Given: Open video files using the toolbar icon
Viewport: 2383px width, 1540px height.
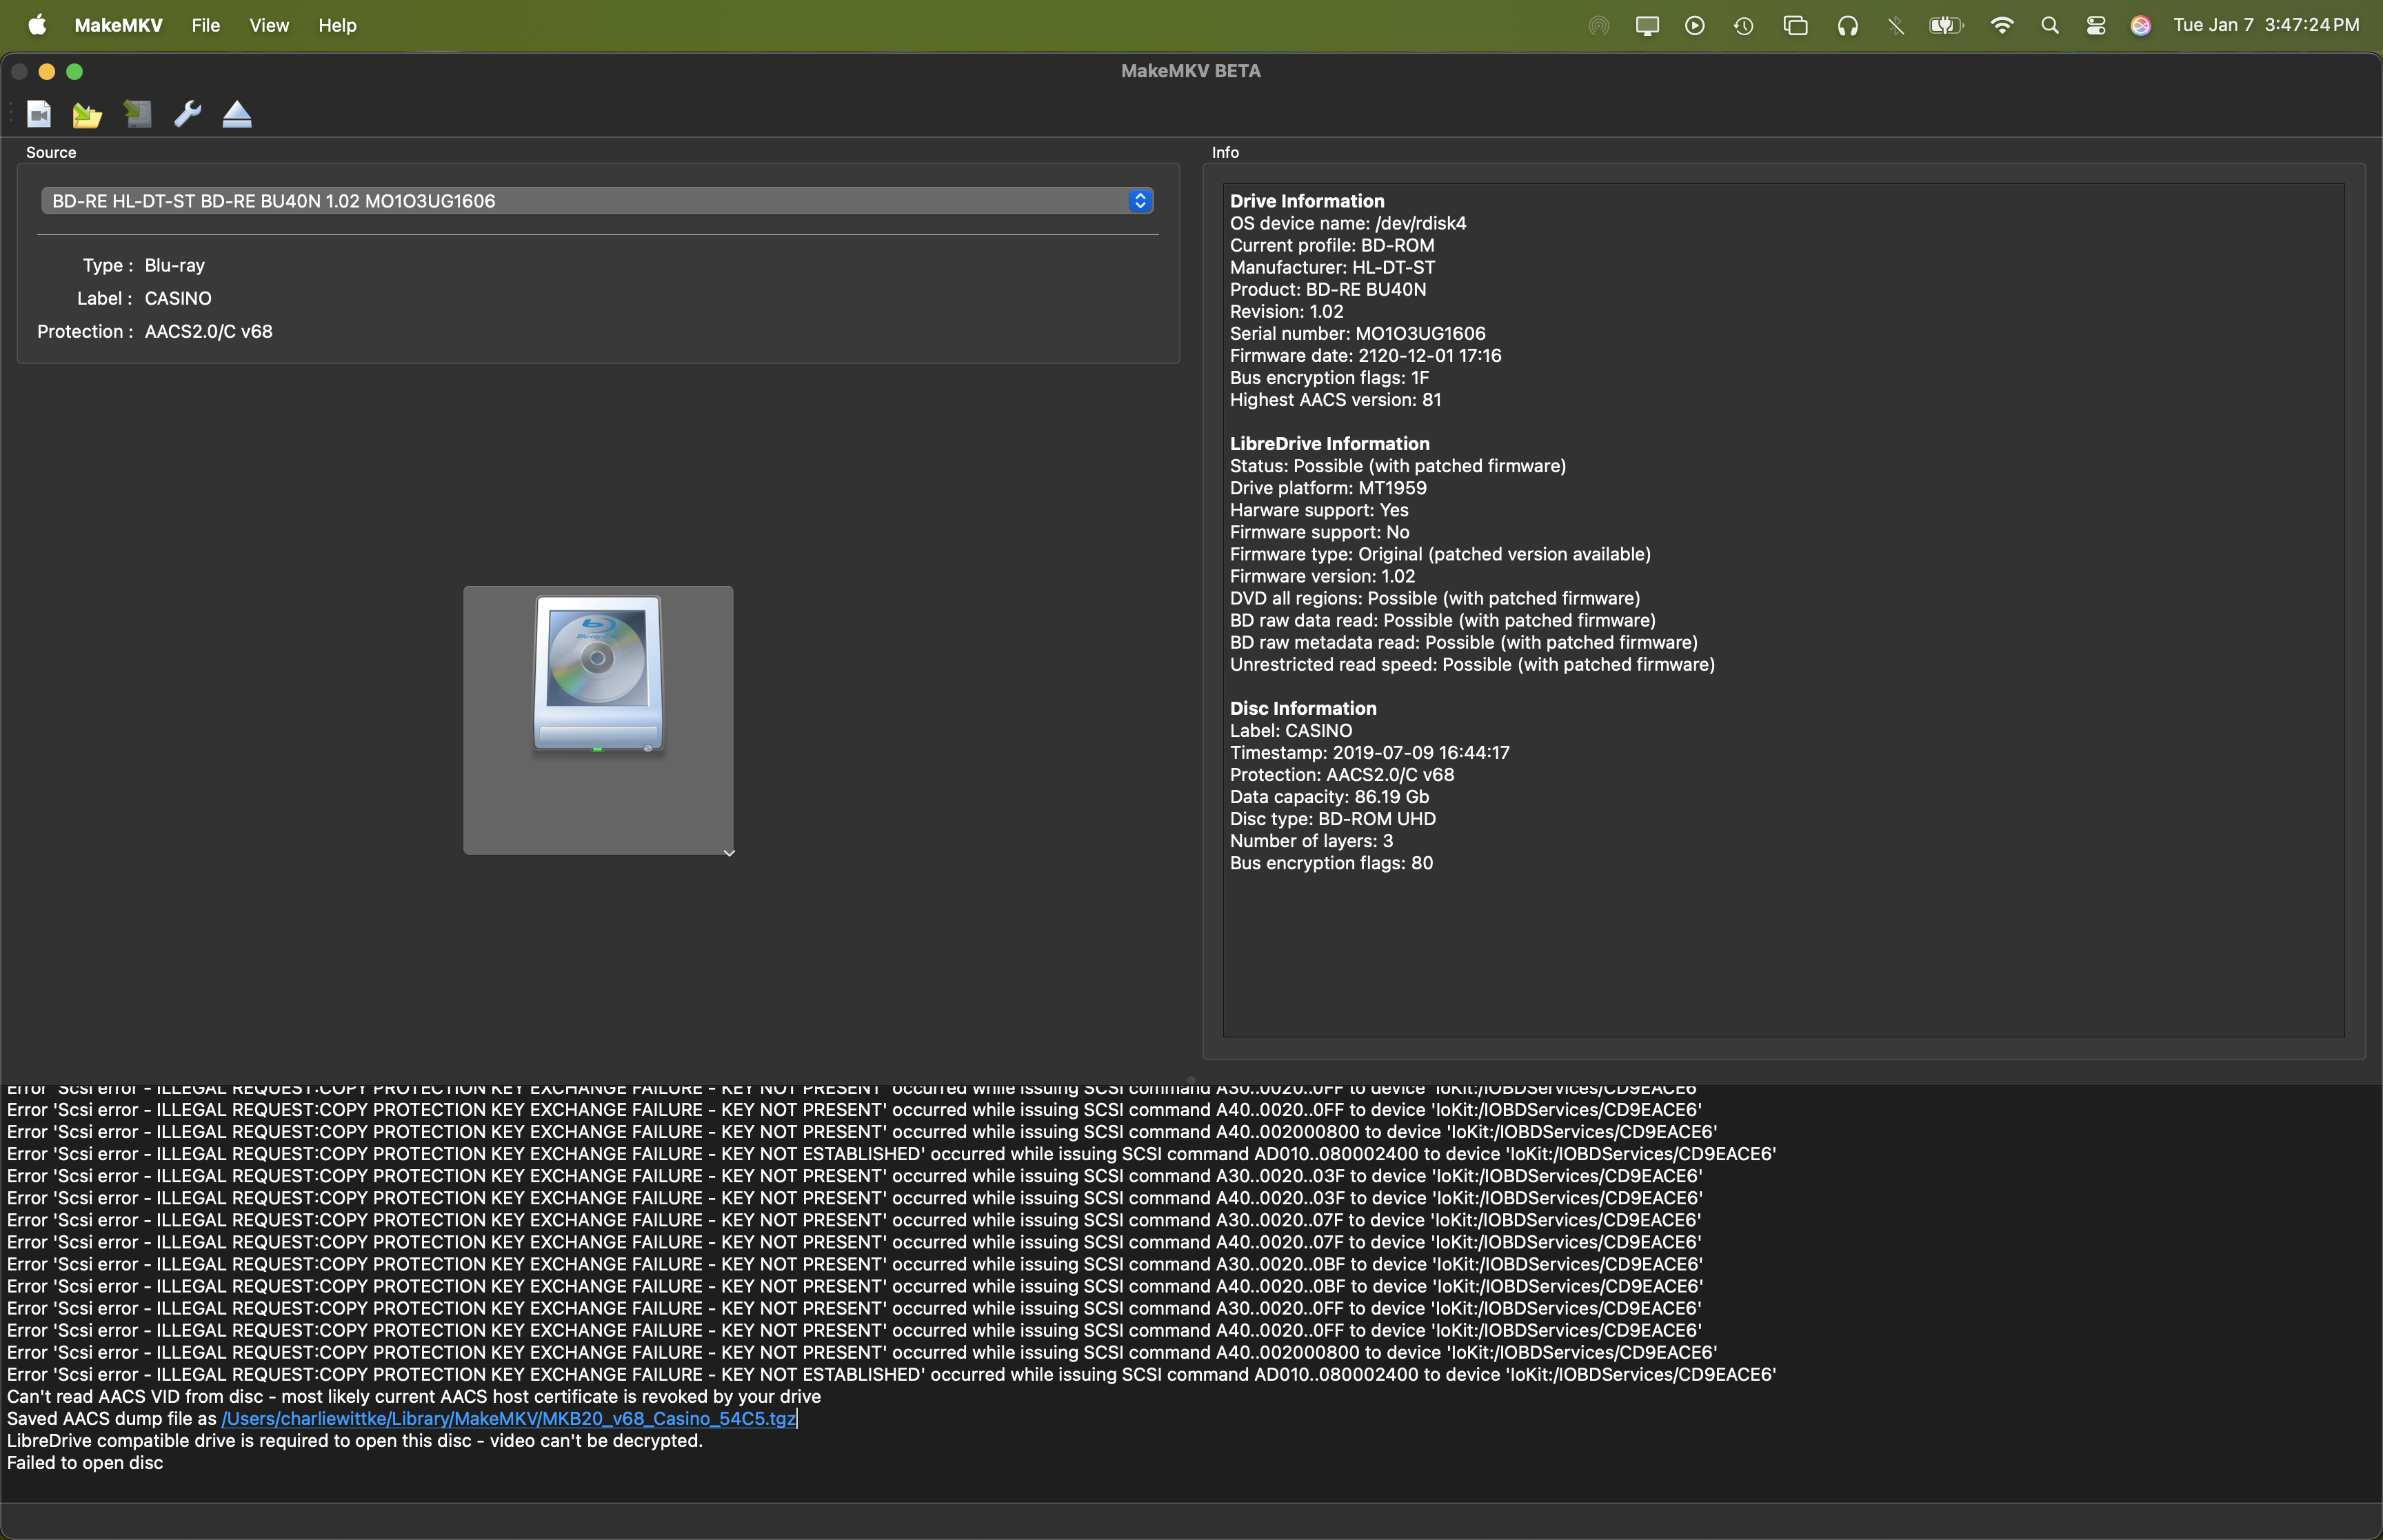Looking at the screenshot, I should click(x=39, y=114).
